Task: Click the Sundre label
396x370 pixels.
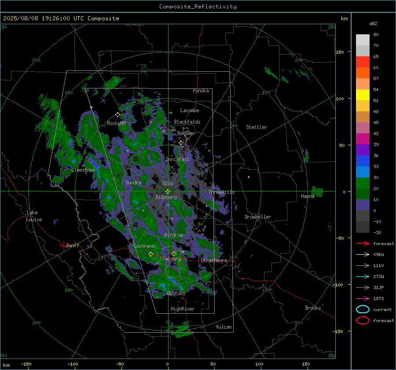Action: (x=133, y=182)
